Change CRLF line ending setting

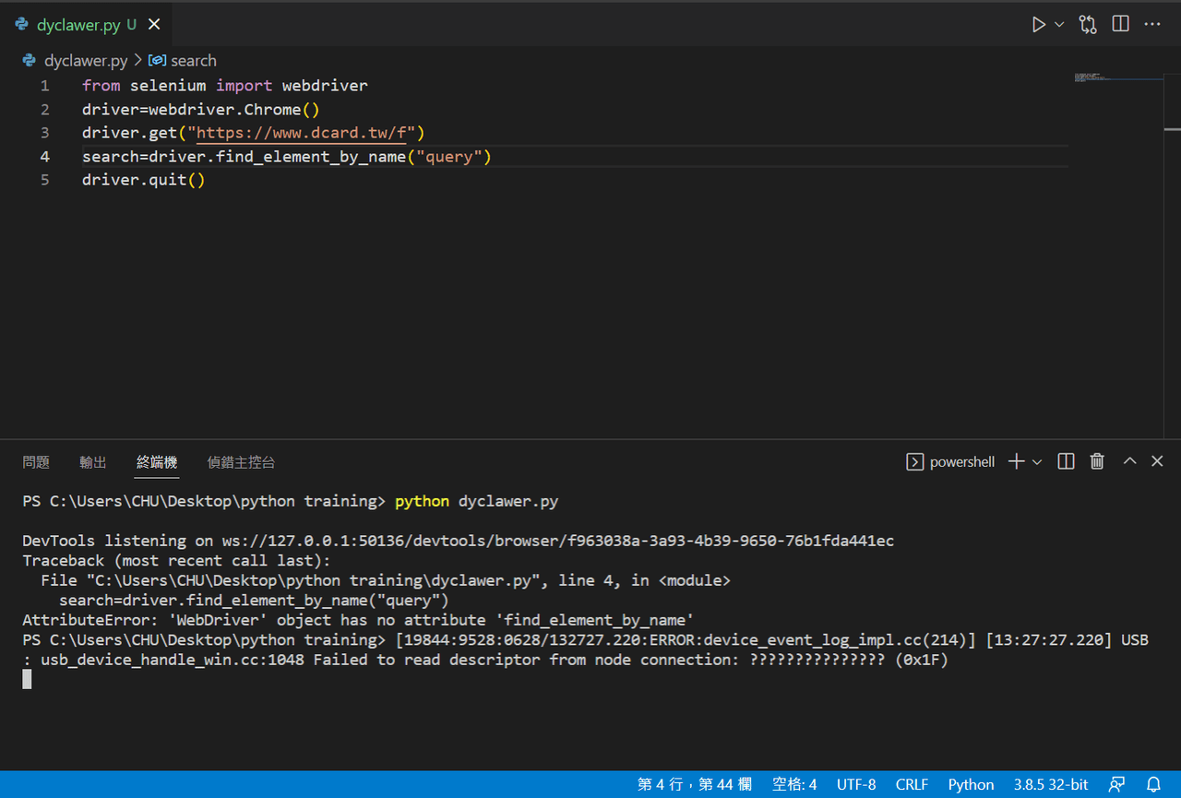[x=912, y=784]
